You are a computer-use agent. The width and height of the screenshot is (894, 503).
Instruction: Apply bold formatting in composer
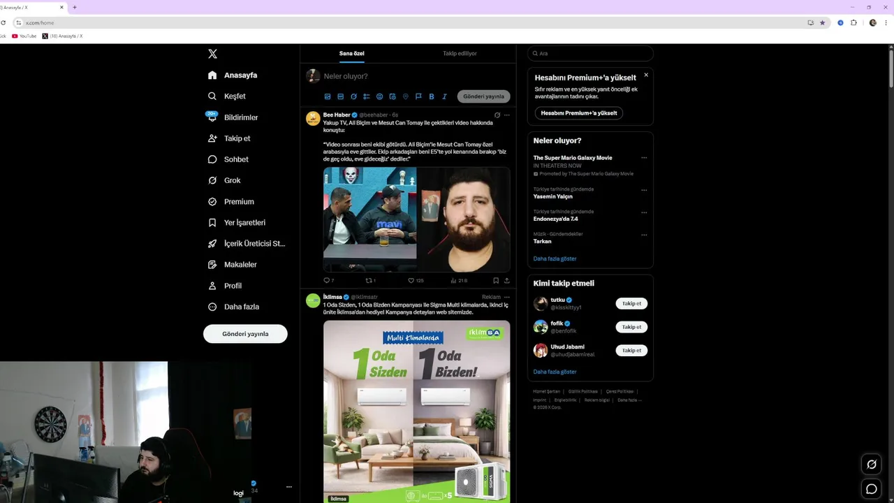point(432,96)
